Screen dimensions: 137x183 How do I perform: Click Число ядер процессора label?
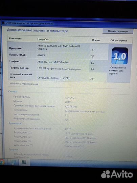[26, 115]
